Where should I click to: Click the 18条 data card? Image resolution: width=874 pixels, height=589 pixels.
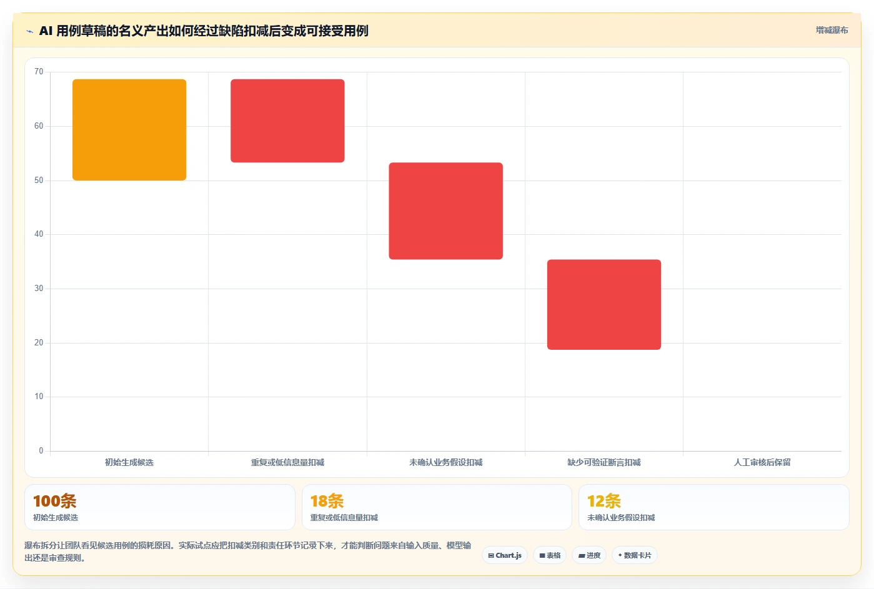437,507
